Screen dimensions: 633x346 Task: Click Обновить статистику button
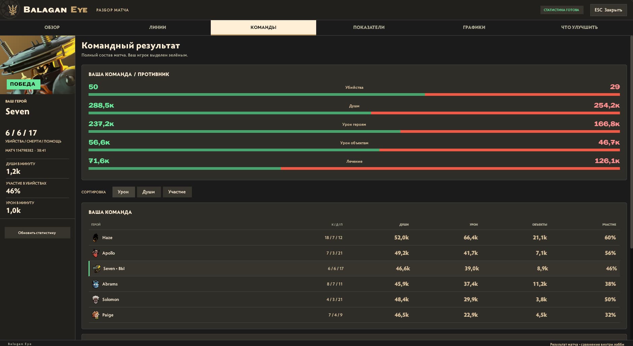pos(37,233)
